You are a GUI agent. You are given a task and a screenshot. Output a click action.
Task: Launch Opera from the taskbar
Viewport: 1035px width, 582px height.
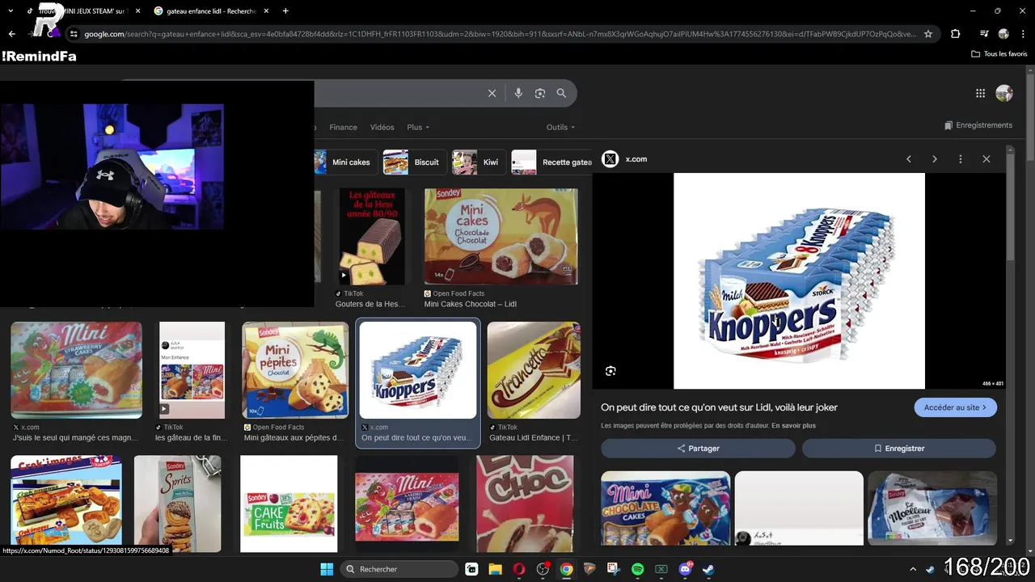(x=519, y=569)
